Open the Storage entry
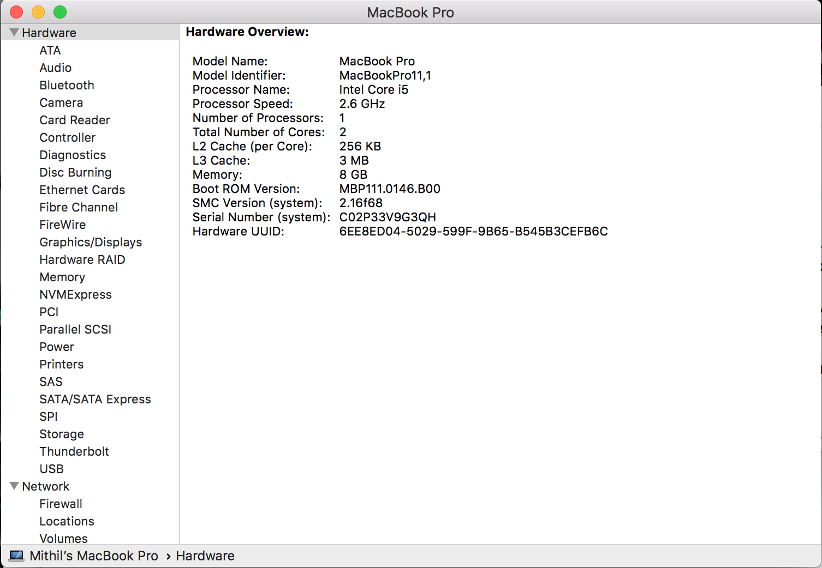The height and width of the screenshot is (568, 822). 62,434
